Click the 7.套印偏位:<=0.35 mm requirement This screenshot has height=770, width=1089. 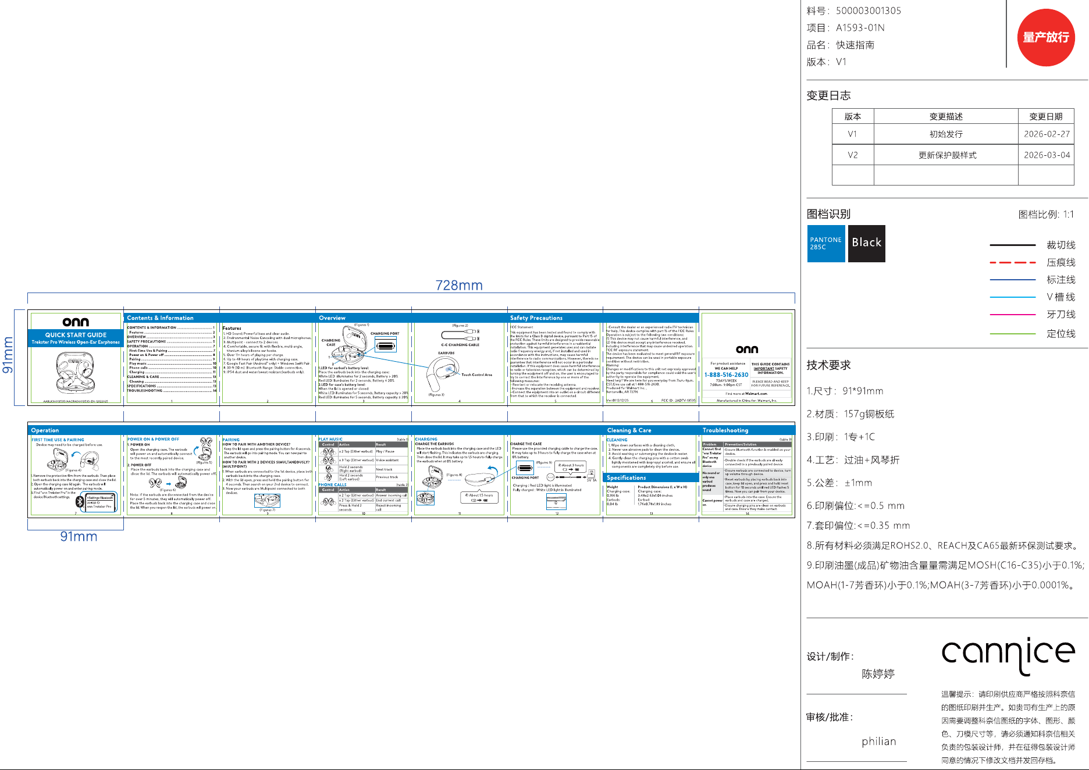click(858, 526)
